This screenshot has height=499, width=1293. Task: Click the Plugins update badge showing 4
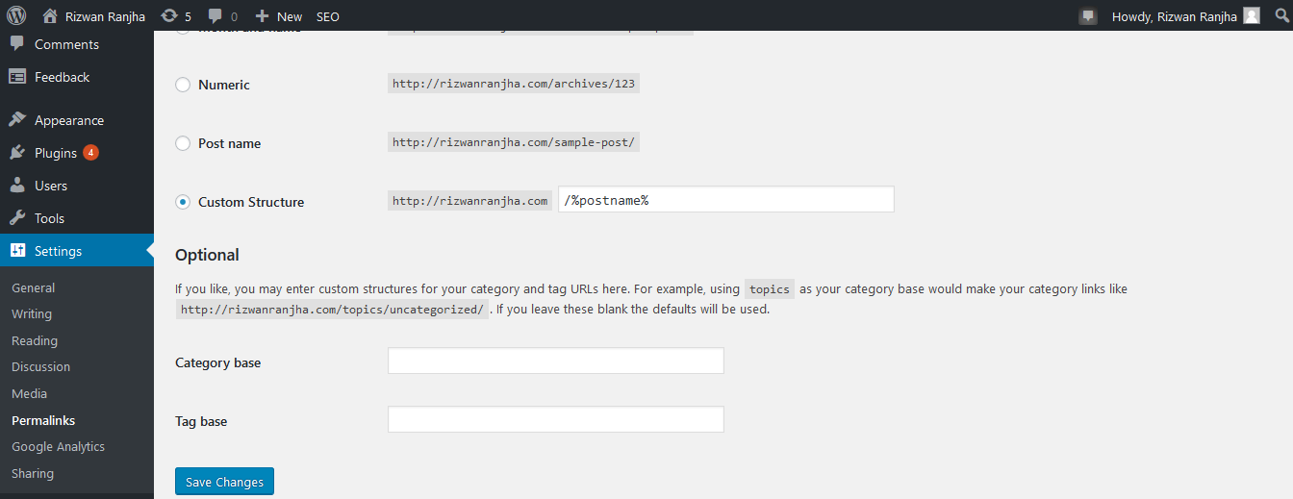tap(90, 153)
